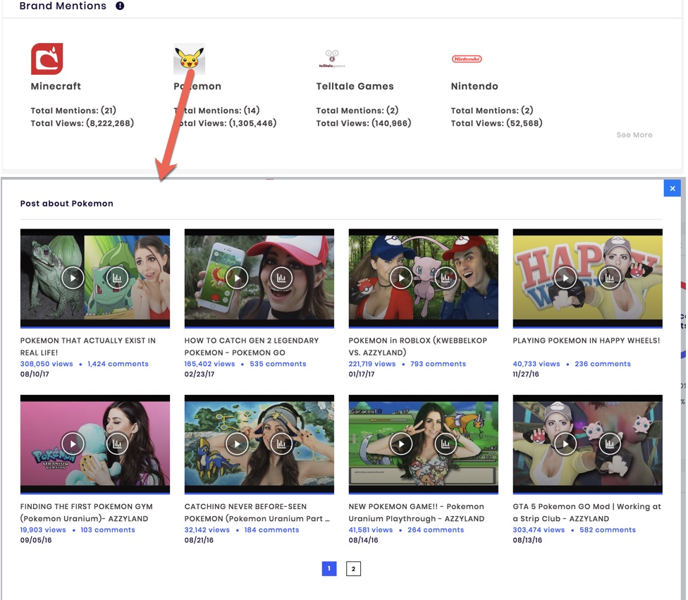Image resolution: width=688 pixels, height=600 pixels.
Task: Open 'CATCHING NEVER BEFORE-SEEN POKEMON' title
Action: (257, 512)
